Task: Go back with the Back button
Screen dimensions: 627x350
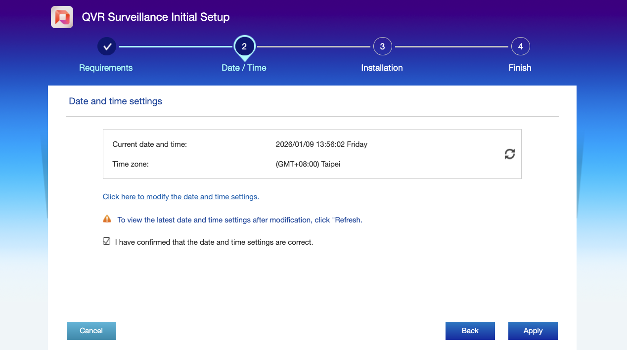Action: (x=470, y=331)
